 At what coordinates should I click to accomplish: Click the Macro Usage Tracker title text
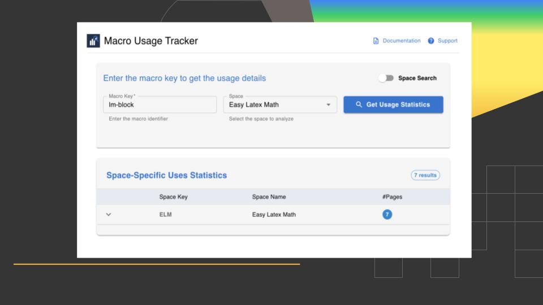pos(151,41)
